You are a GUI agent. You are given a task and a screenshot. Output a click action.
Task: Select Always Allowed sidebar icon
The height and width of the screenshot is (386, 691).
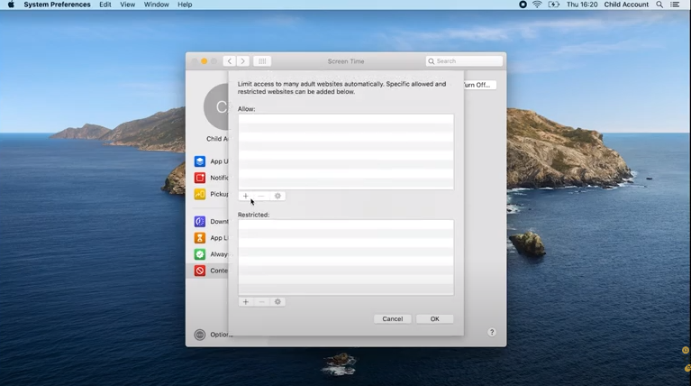pyautogui.click(x=200, y=254)
